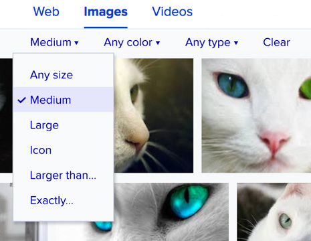The width and height of the screenshot is (311, 241).
Task: Open the Any color filter dropdown
Action: click(132, 42)
